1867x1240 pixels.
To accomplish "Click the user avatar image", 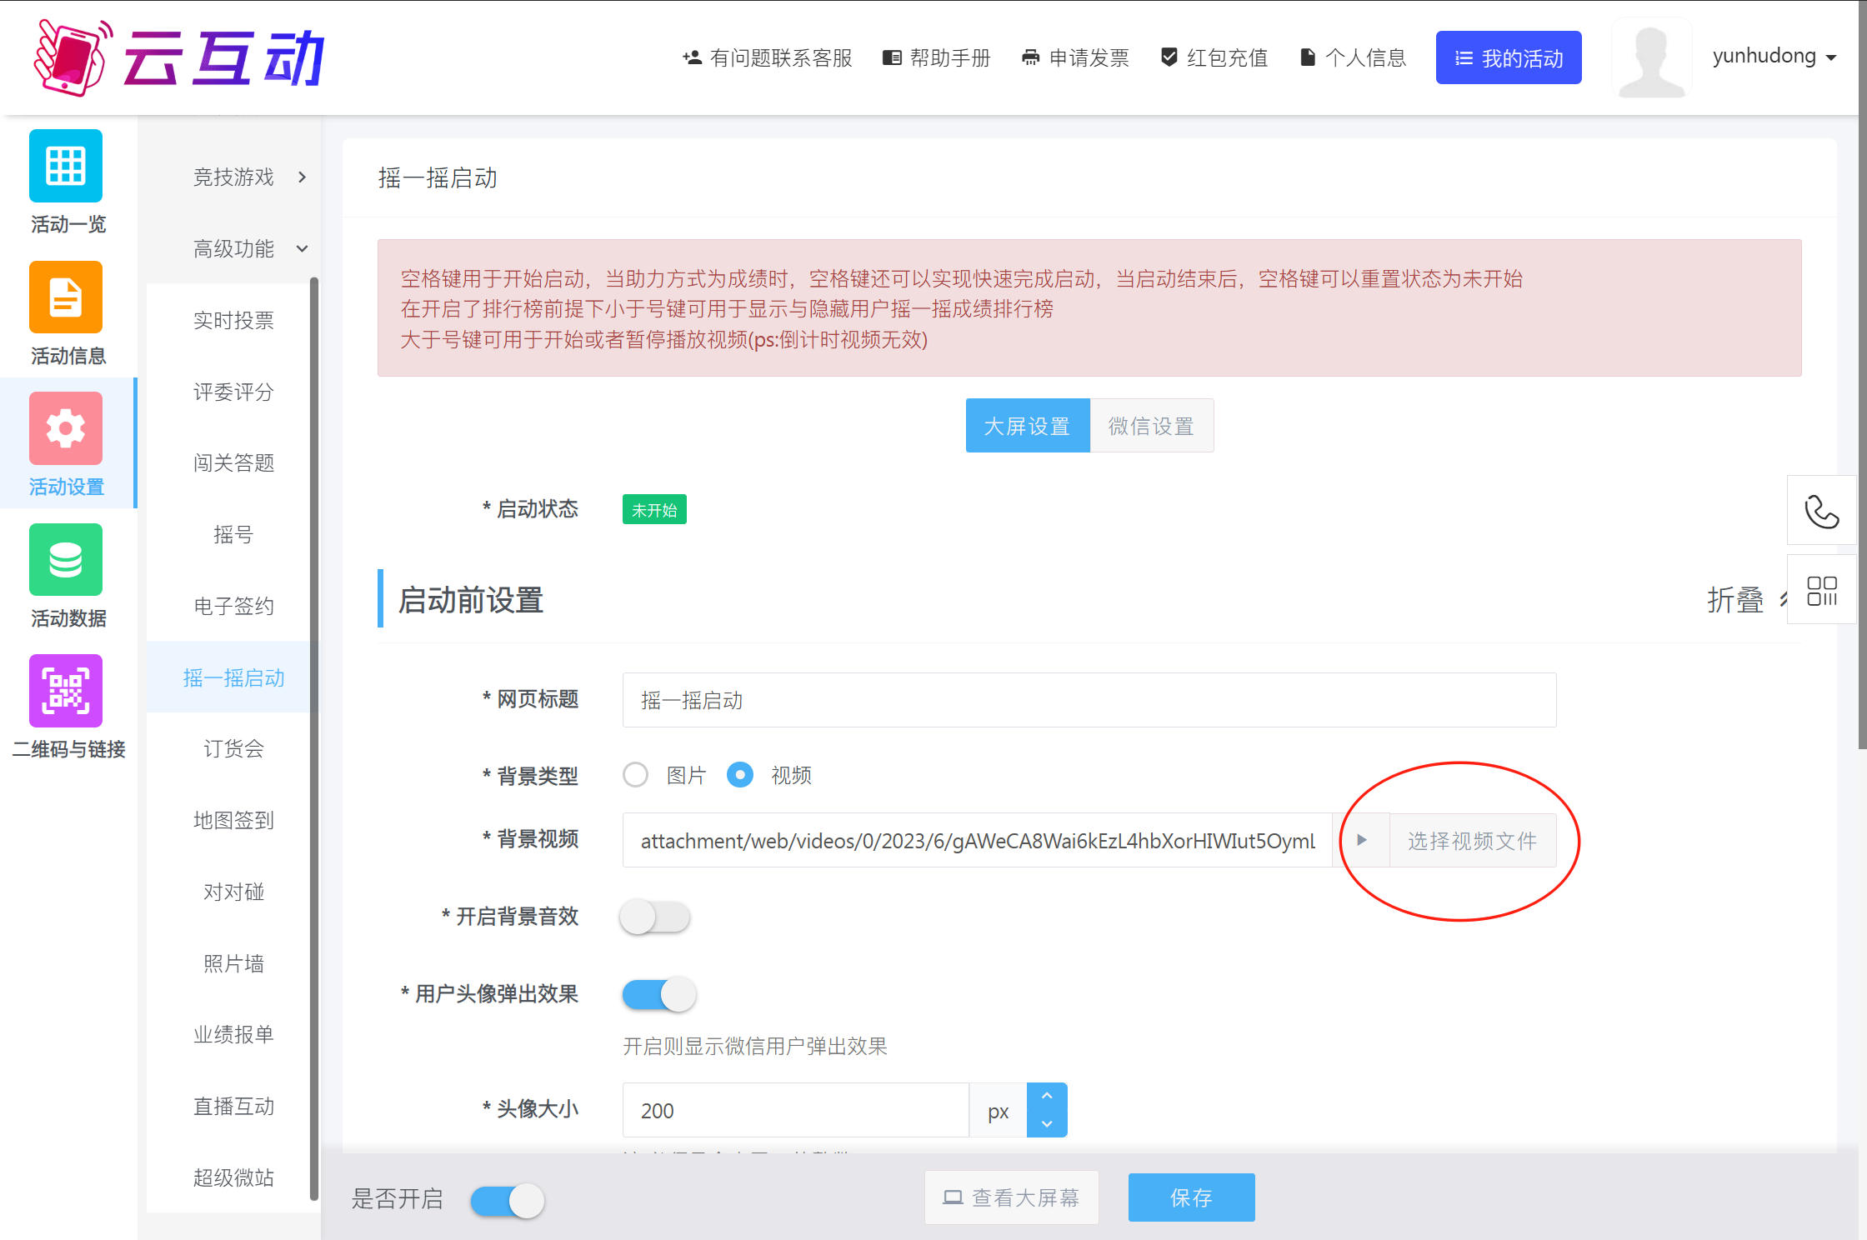I will [x=1651, y=58].
